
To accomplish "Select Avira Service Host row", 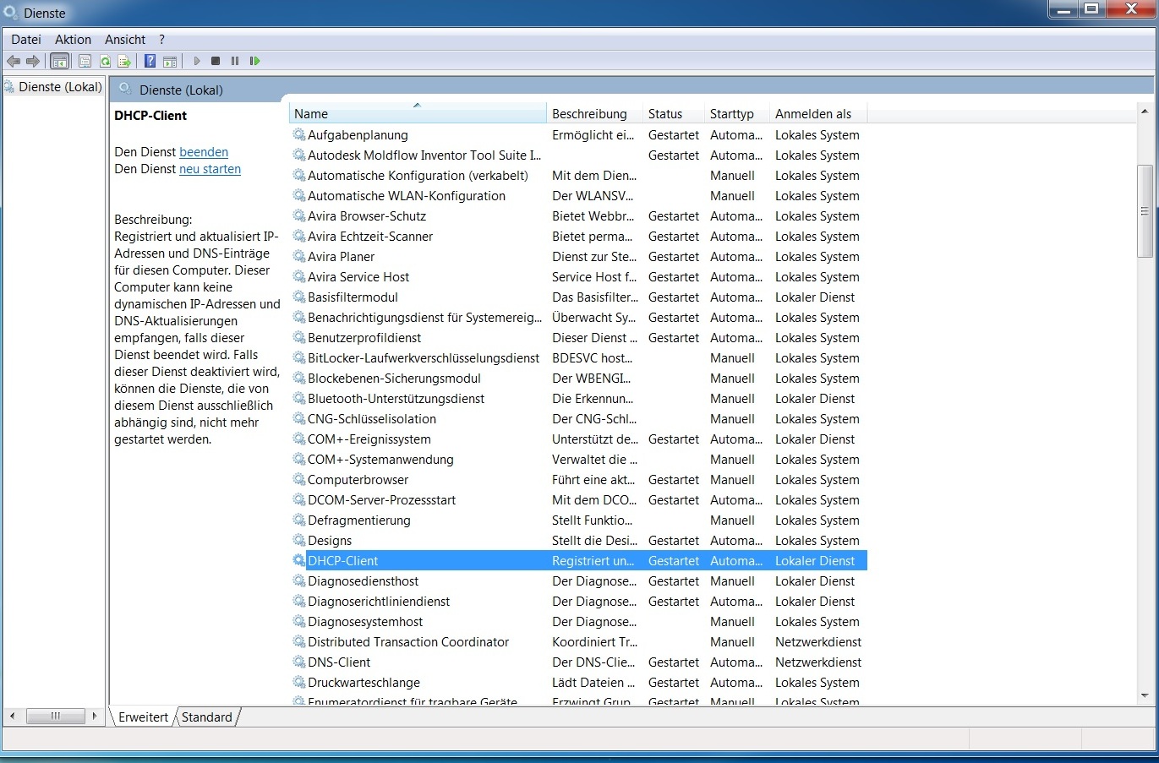I will click(579, 277).
